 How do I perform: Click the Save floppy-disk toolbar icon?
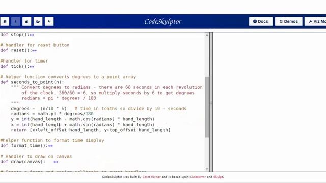click(x=5, y=21)
